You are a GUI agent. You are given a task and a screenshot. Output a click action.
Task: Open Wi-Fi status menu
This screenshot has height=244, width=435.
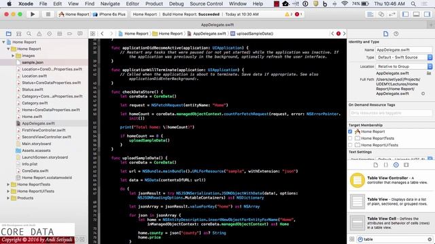[x=345, y=3]
